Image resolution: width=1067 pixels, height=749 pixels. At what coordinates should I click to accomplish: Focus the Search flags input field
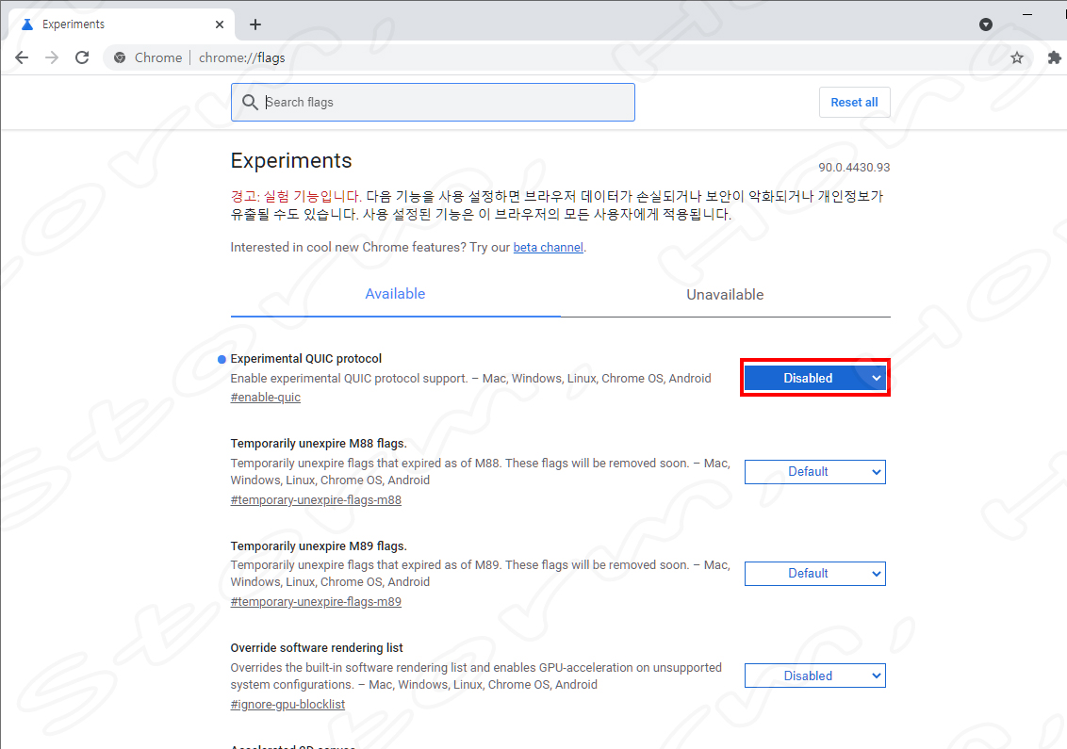433,102
